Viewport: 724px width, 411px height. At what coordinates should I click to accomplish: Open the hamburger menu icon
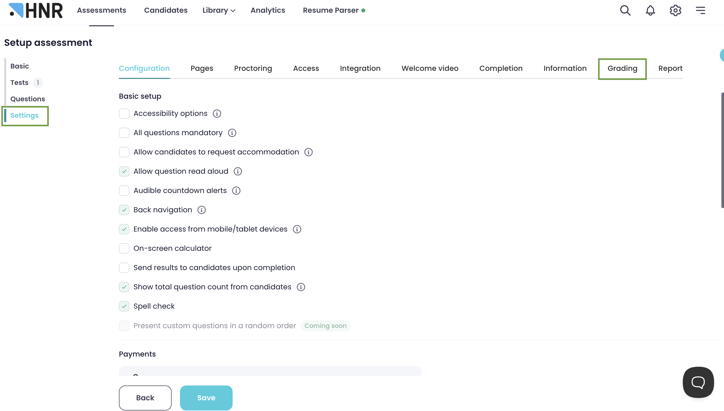700,10
